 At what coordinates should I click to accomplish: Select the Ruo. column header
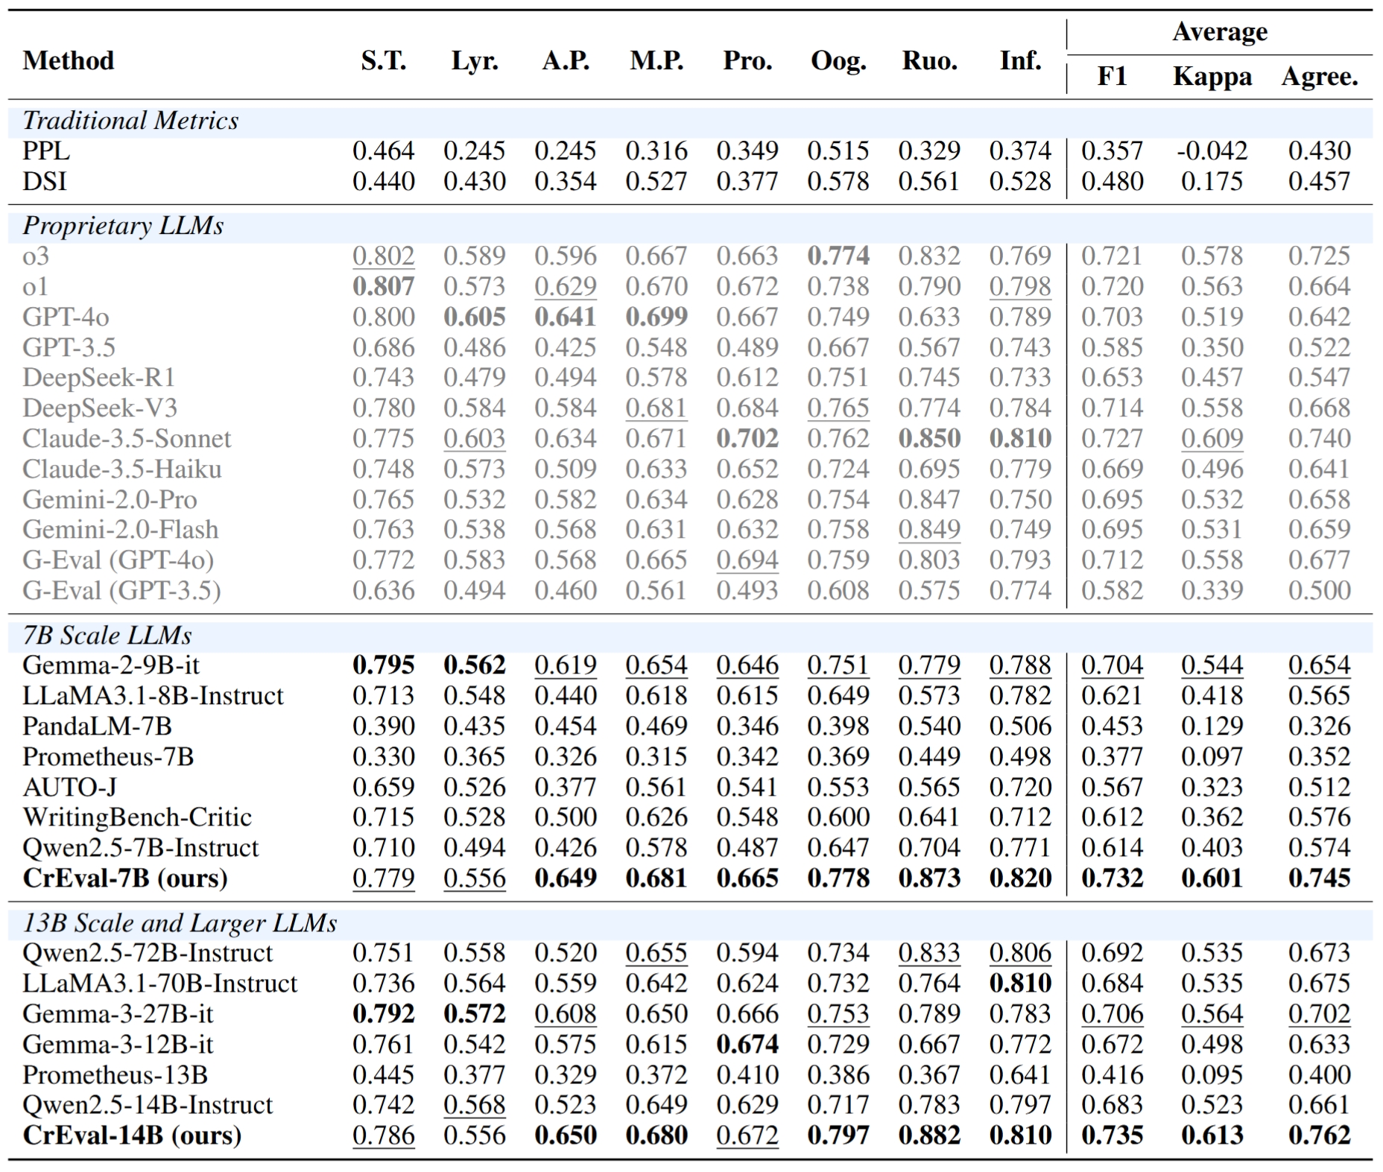pyautogui.click(x=929, y=60)
